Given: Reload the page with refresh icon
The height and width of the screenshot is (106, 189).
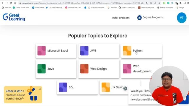Looking at the screenshot, I should (x=11, y=3).
